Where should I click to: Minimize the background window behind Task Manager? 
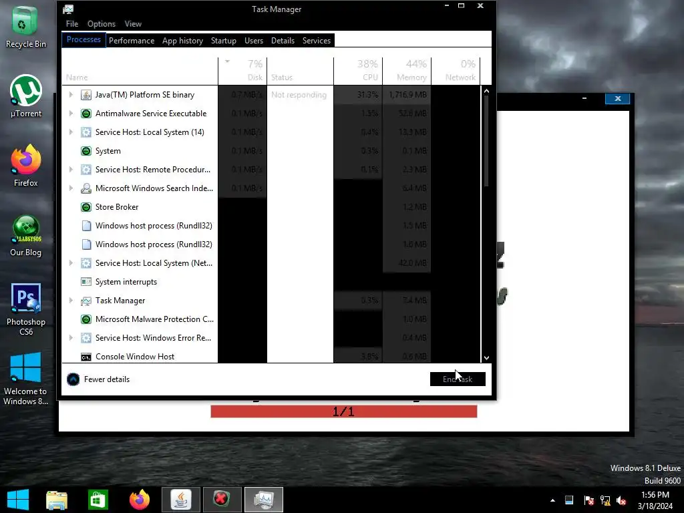584,99
